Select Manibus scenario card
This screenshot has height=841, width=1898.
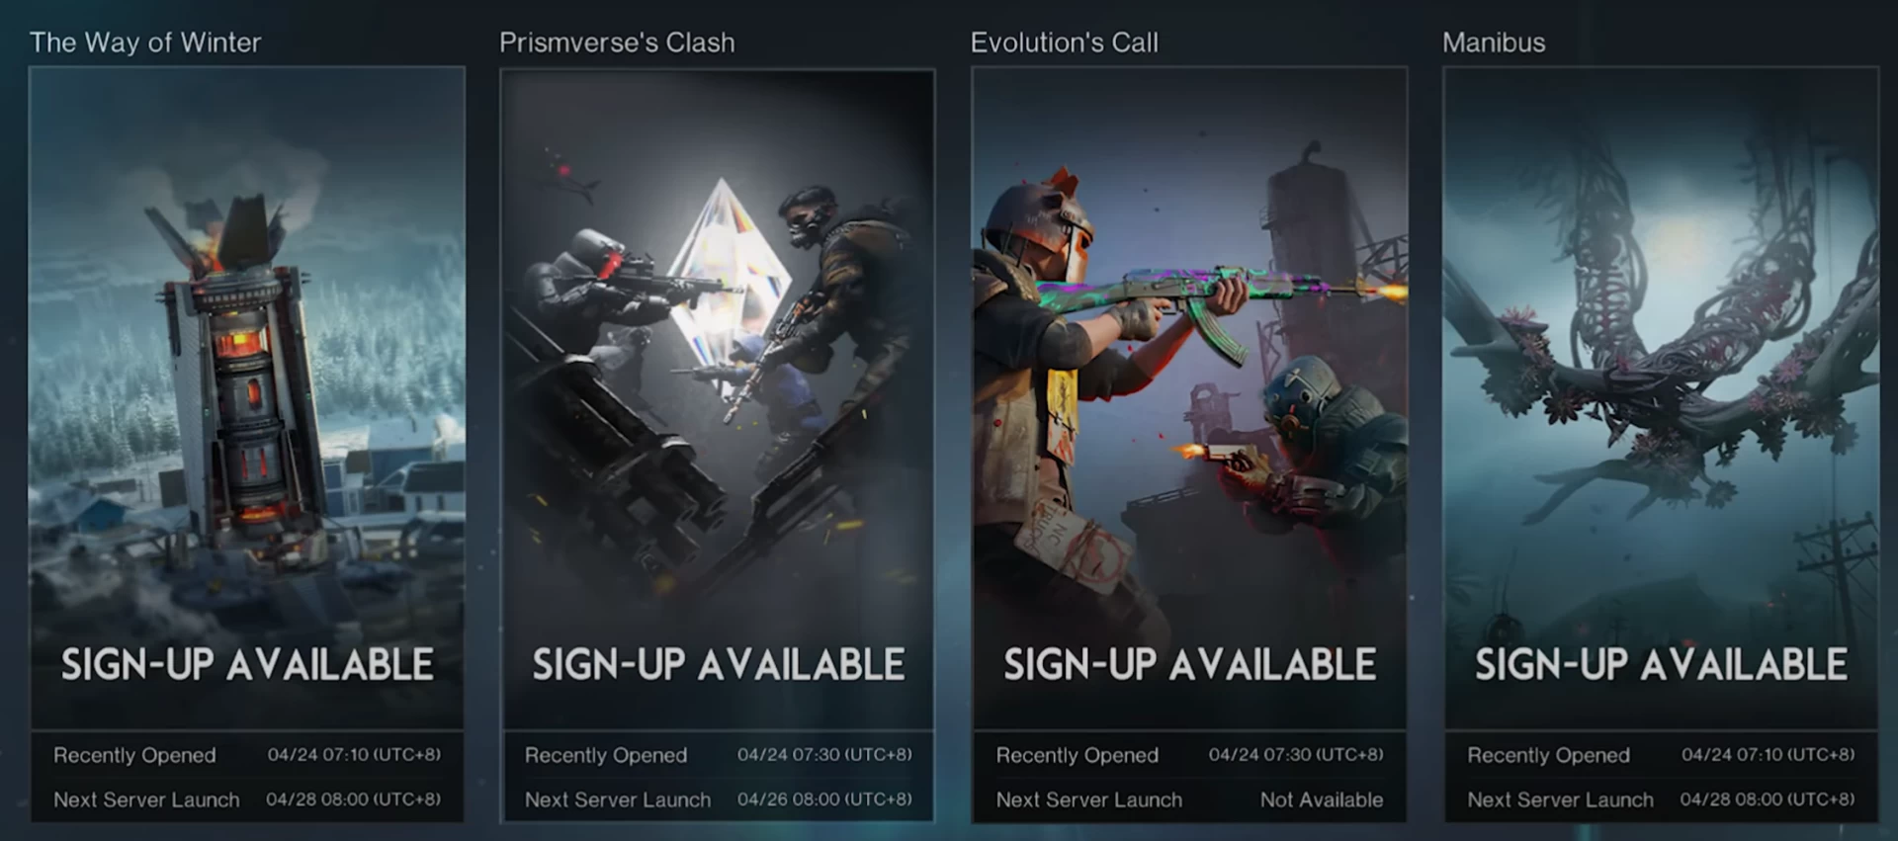tap(1661, 444)
